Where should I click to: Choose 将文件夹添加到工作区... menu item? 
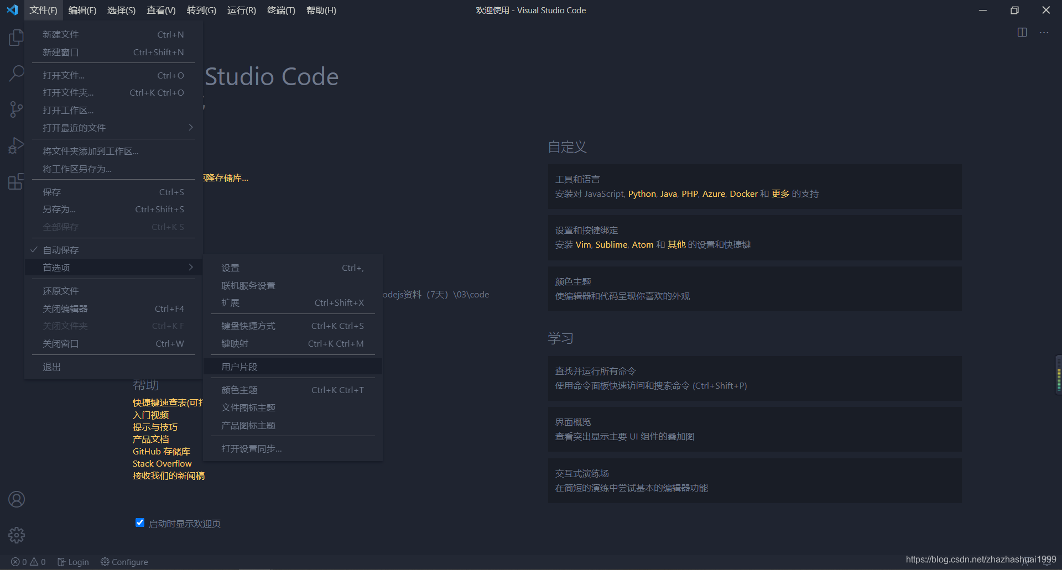(x=113, y=151)
